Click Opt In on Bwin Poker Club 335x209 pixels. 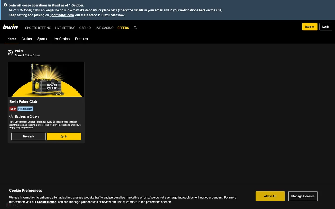64,137
